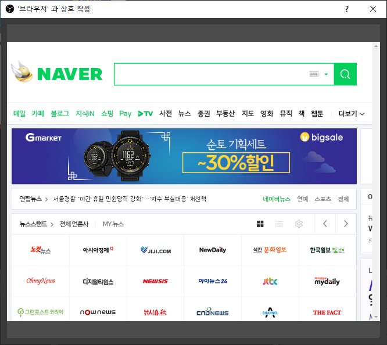Open the 문화일보 publisher logo
The height and width of the screenshot is (345, 387).
click(x=270, y=250)
